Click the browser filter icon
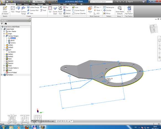 (2, 24)
